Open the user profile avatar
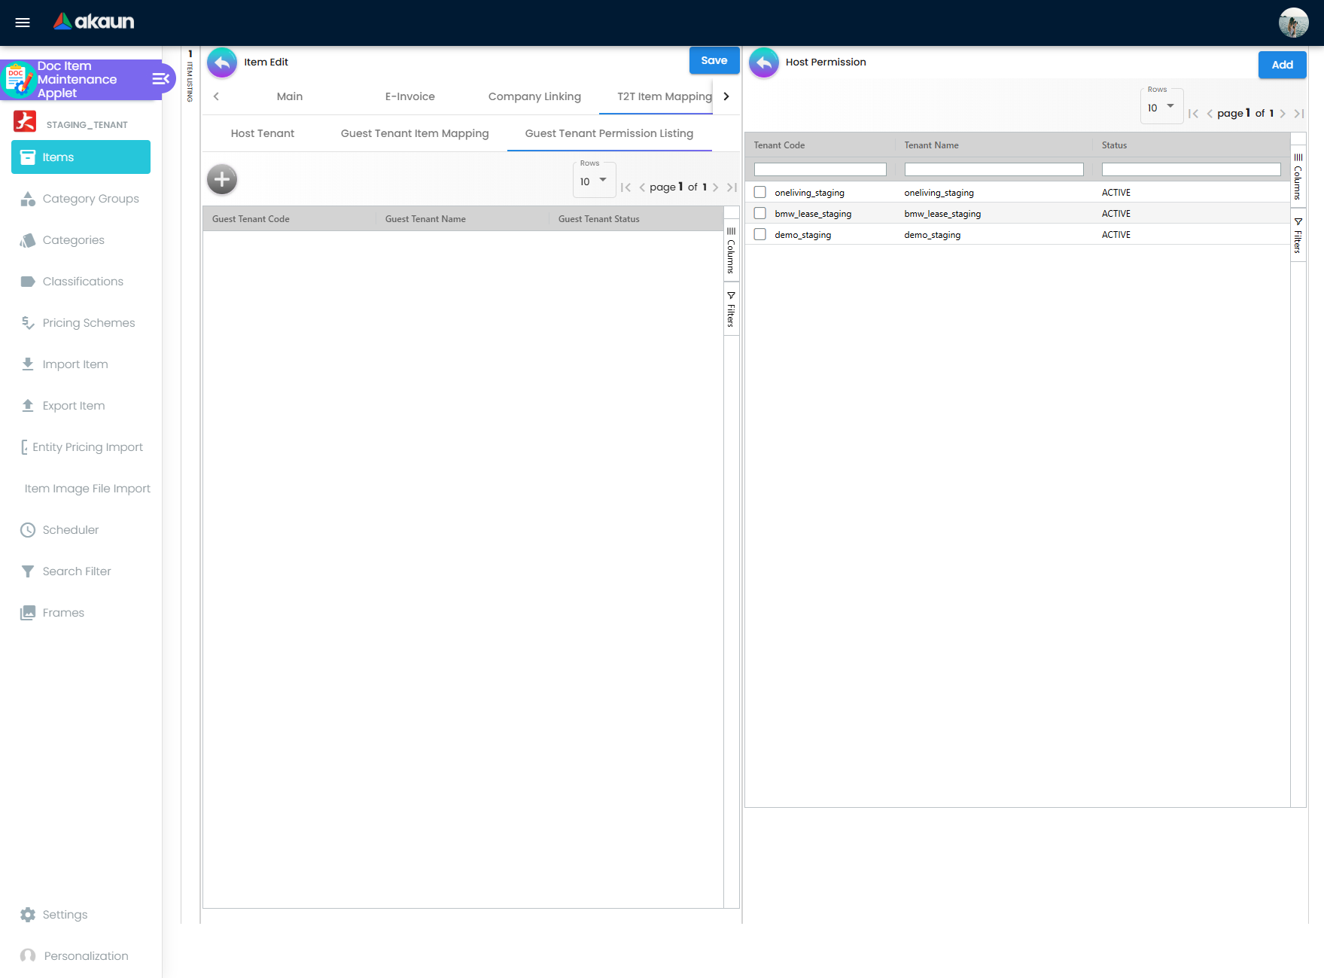Screen dimensions: 1324x978 (1293, 23)
